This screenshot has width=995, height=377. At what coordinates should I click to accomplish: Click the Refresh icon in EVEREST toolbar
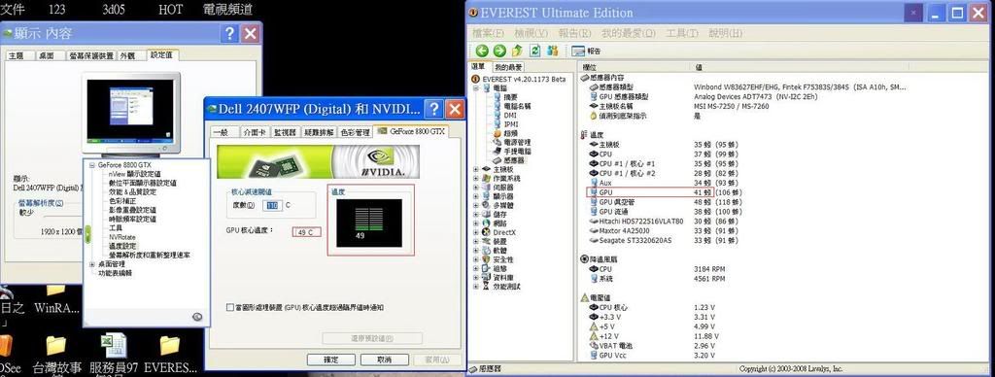(535, 51)
